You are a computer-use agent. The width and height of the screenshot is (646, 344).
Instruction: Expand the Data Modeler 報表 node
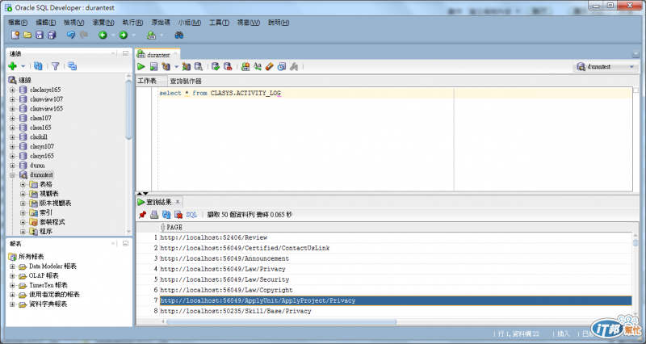12,266
